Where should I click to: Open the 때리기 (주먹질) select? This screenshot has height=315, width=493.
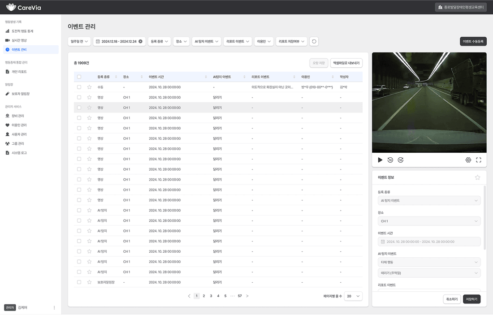(x=429, y=273)
